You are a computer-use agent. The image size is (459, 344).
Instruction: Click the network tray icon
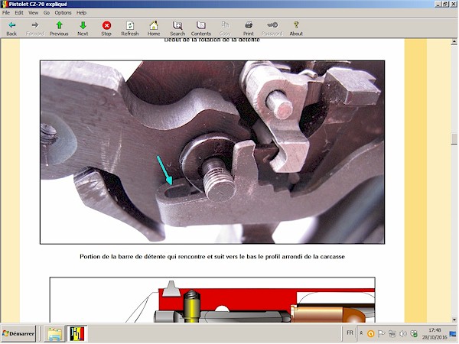[392, 333]
